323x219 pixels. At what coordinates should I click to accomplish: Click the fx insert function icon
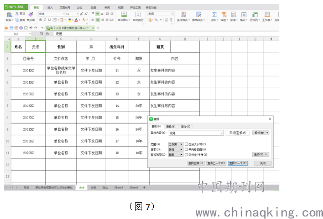click(x=48, y=34)
